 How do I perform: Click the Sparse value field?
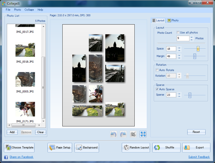(171, 95)
